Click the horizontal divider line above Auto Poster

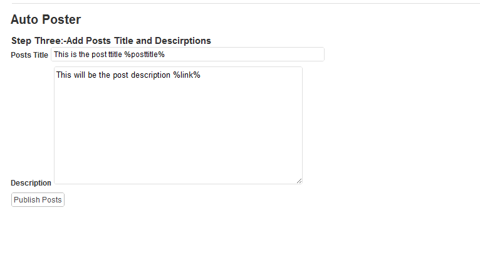246,3
